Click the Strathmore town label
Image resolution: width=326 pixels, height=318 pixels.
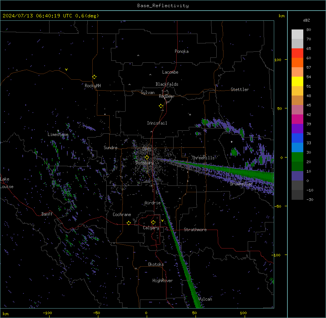tap(195, 230)
